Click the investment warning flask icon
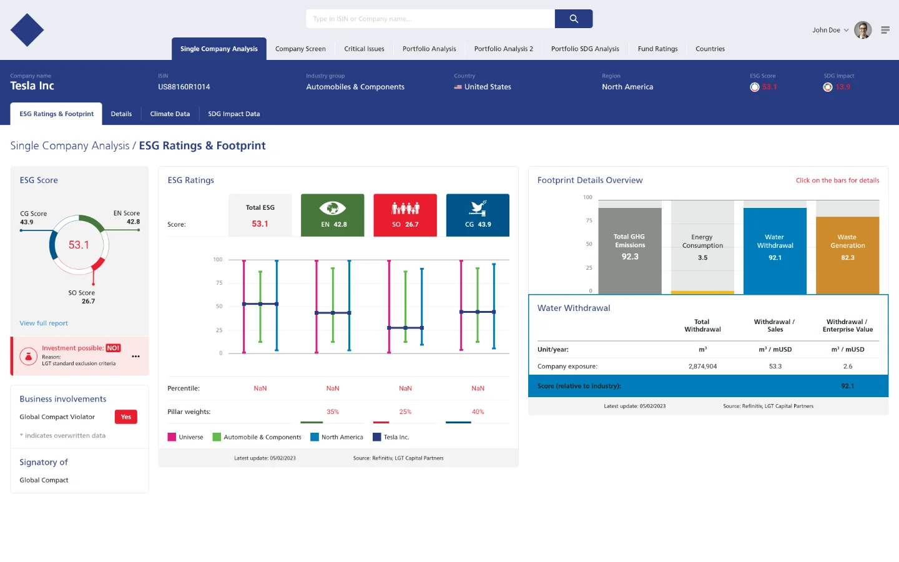This screenshot has width=899, height=562. 28,356
